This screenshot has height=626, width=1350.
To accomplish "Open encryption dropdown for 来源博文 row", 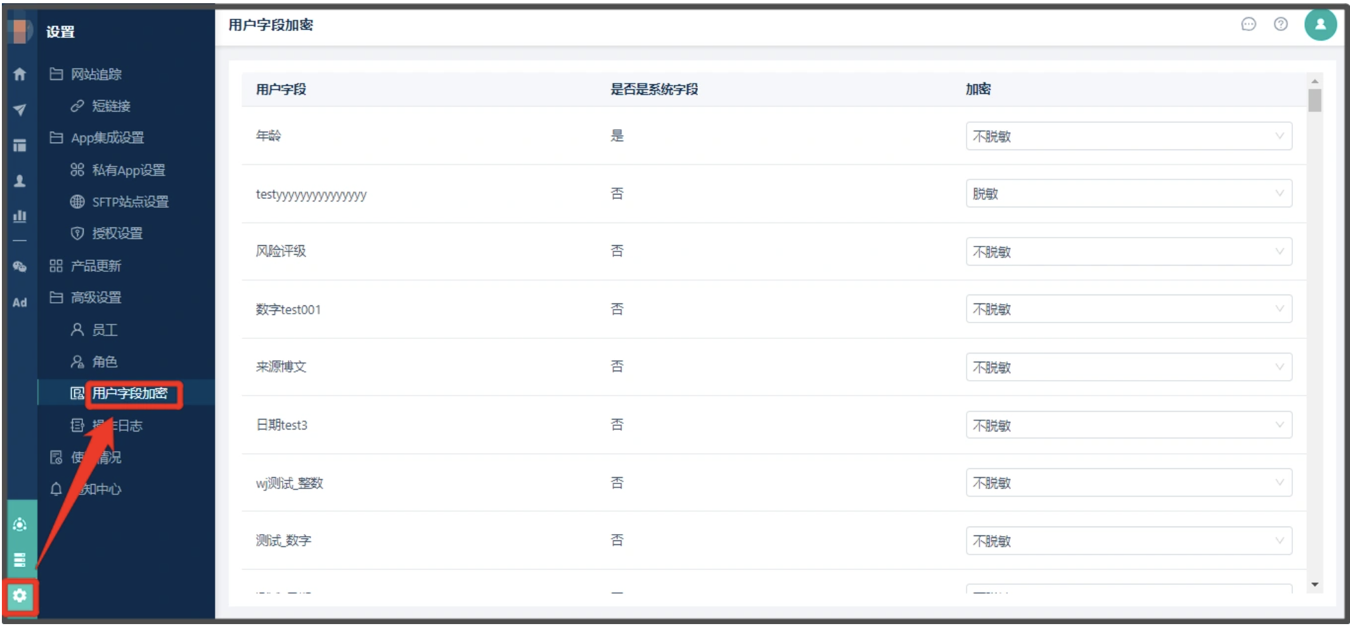I will (1129, 367).
